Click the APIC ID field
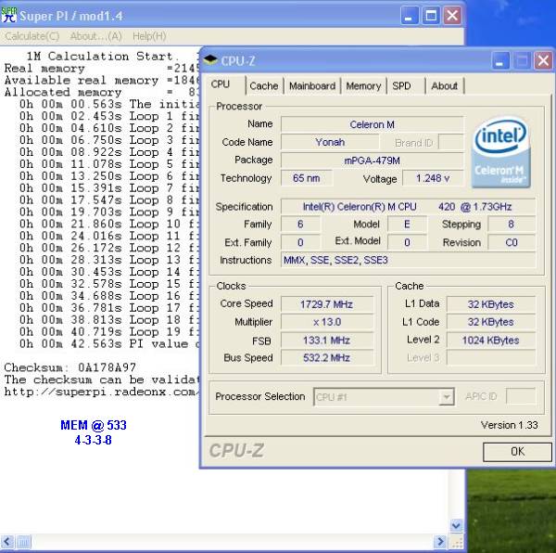This screenshot has width=556, height=553. pos(521,396)
